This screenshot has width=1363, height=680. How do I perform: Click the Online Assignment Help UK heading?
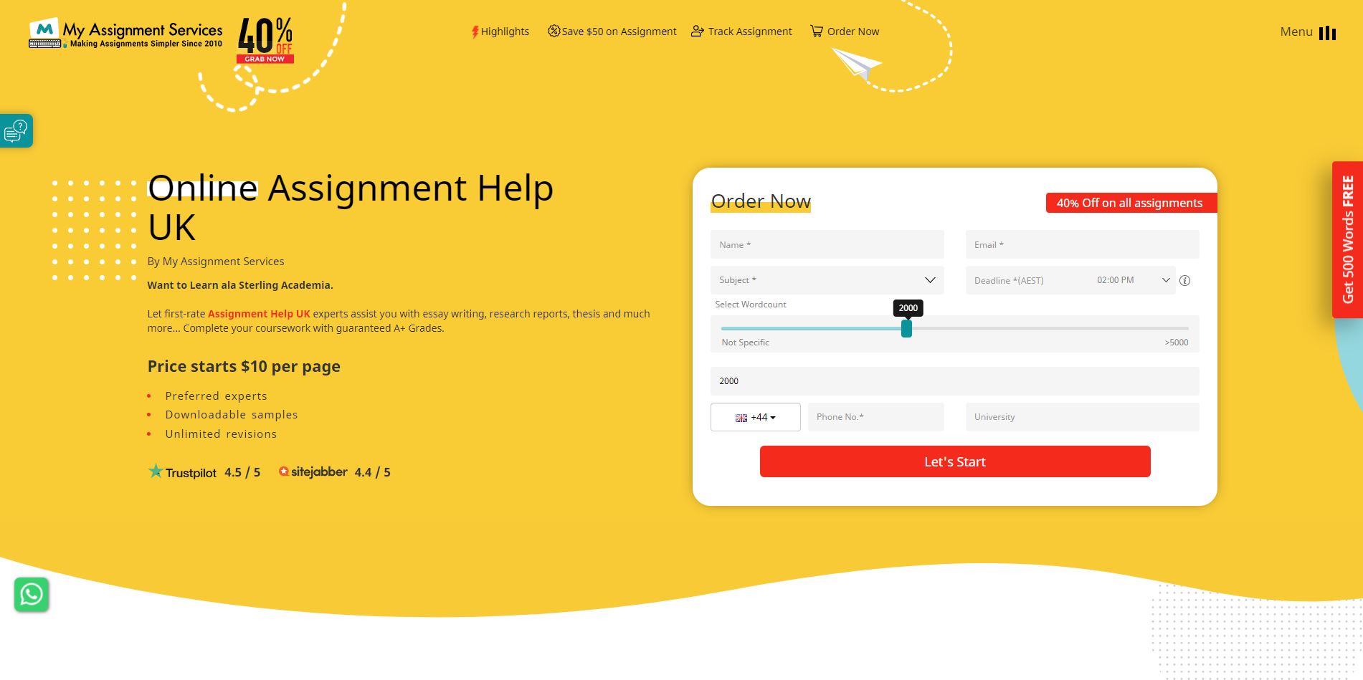coord(351,208)
